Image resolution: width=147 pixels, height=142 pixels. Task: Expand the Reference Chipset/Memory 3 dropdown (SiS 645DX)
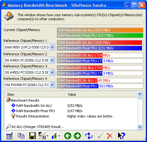52,72
